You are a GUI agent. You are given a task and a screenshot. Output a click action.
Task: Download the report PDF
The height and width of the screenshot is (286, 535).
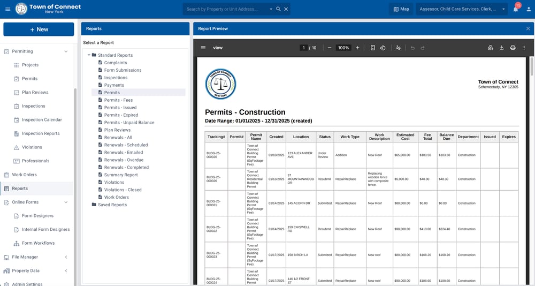coord(502,48)
